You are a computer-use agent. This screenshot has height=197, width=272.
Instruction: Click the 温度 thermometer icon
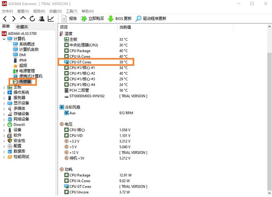pos(61,33)
